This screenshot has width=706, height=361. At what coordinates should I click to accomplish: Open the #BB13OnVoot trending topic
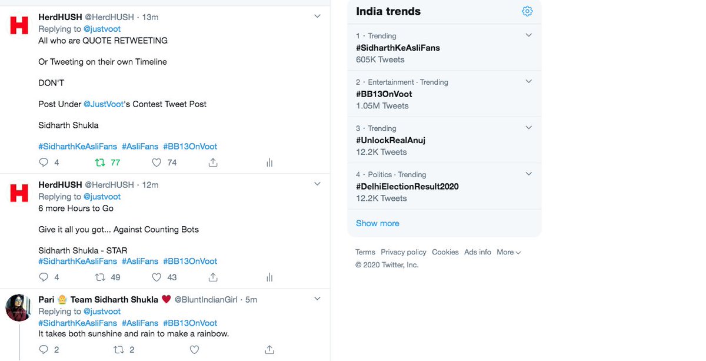coord(384,94)
